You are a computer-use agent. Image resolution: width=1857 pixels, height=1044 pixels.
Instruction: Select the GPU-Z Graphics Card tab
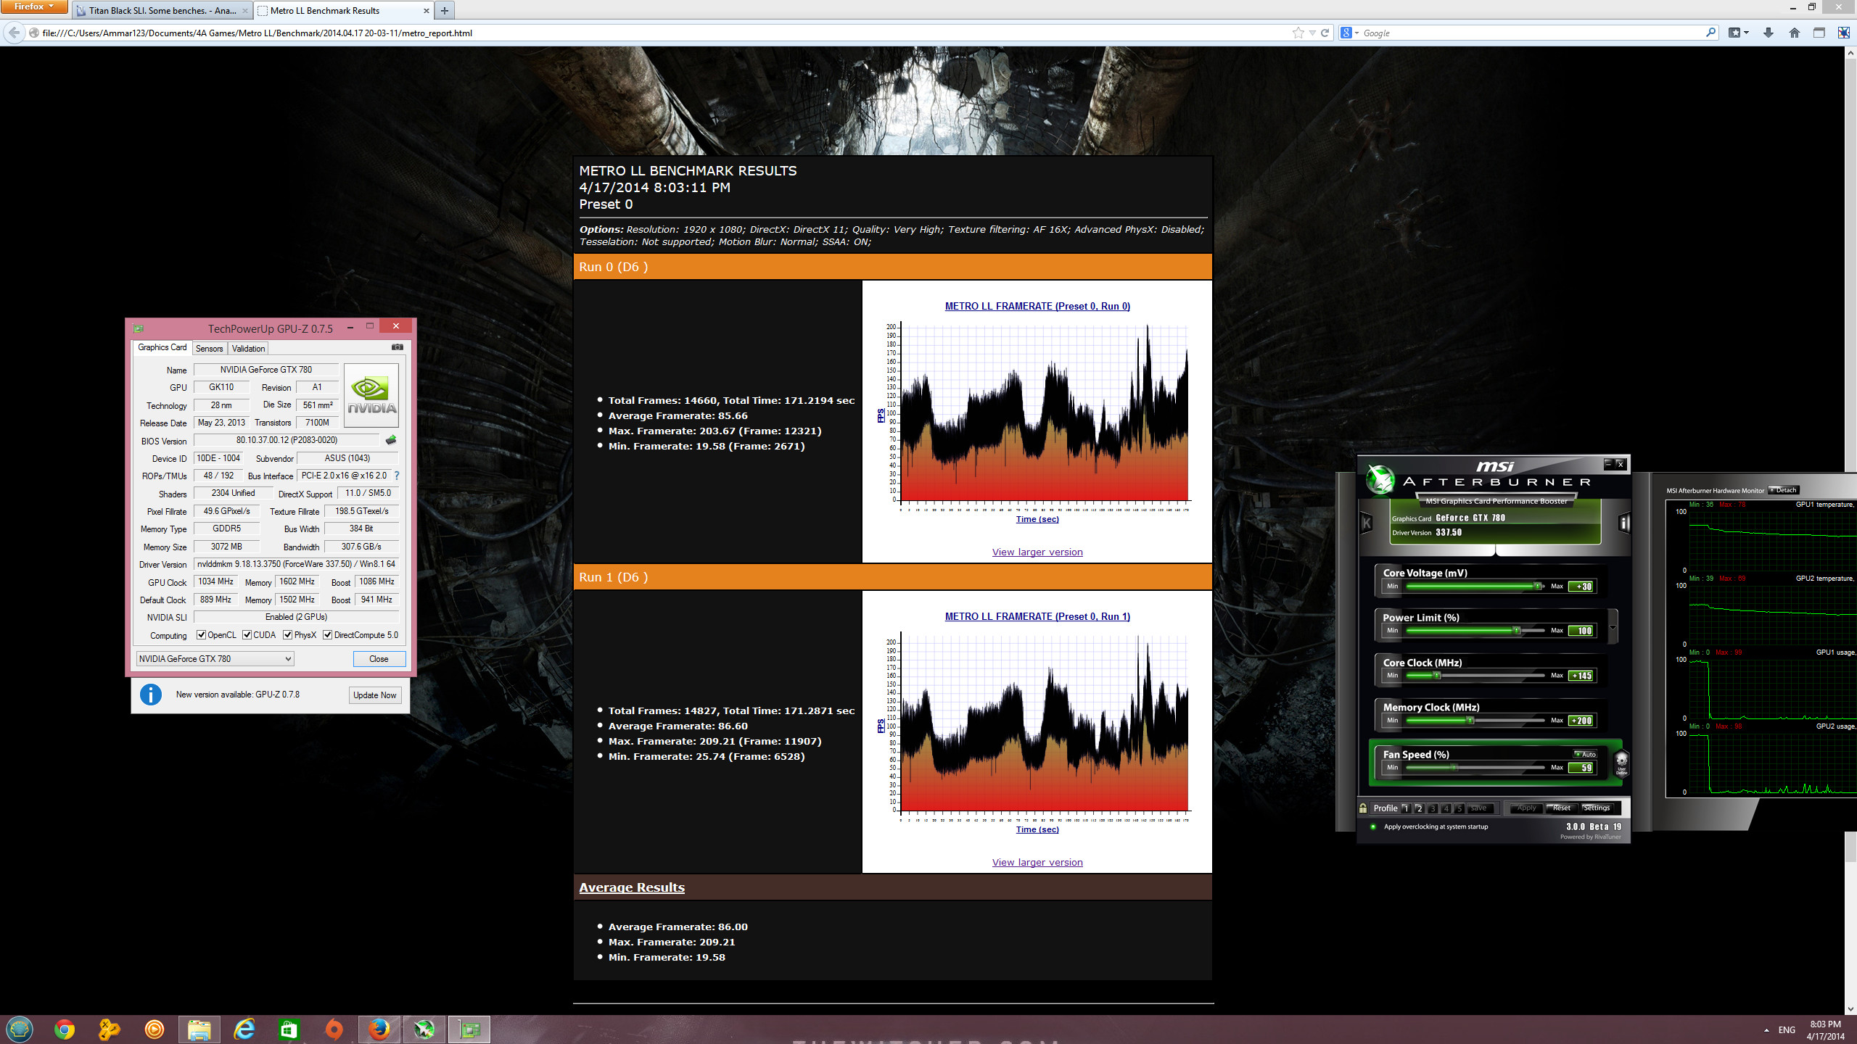(162, 348)
